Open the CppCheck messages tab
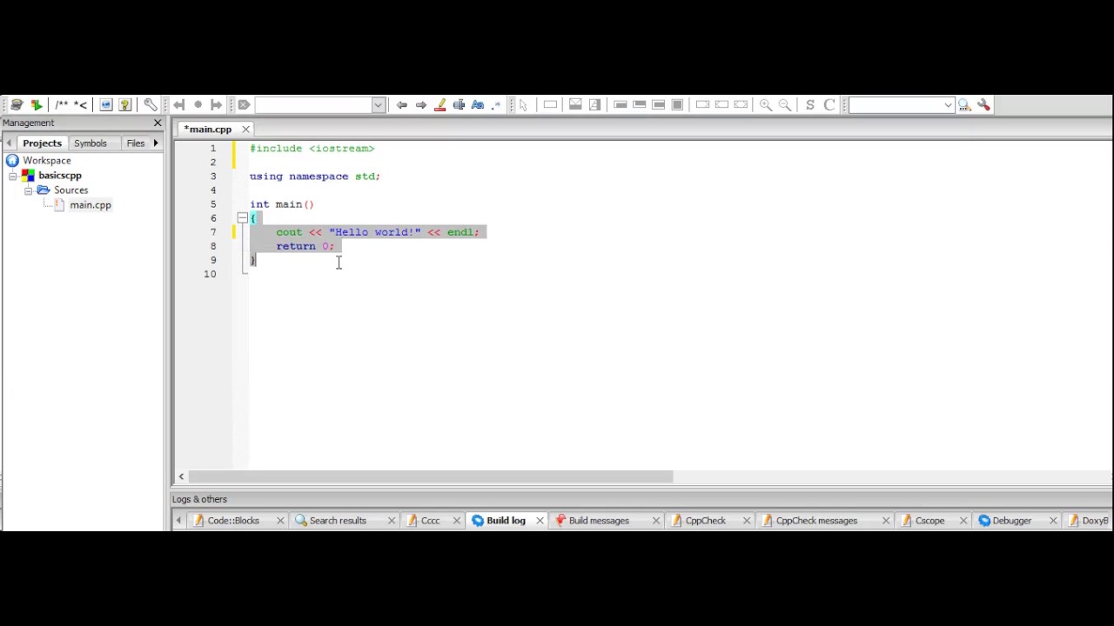This screenshot has height=626, width=1114. point(816,521)
